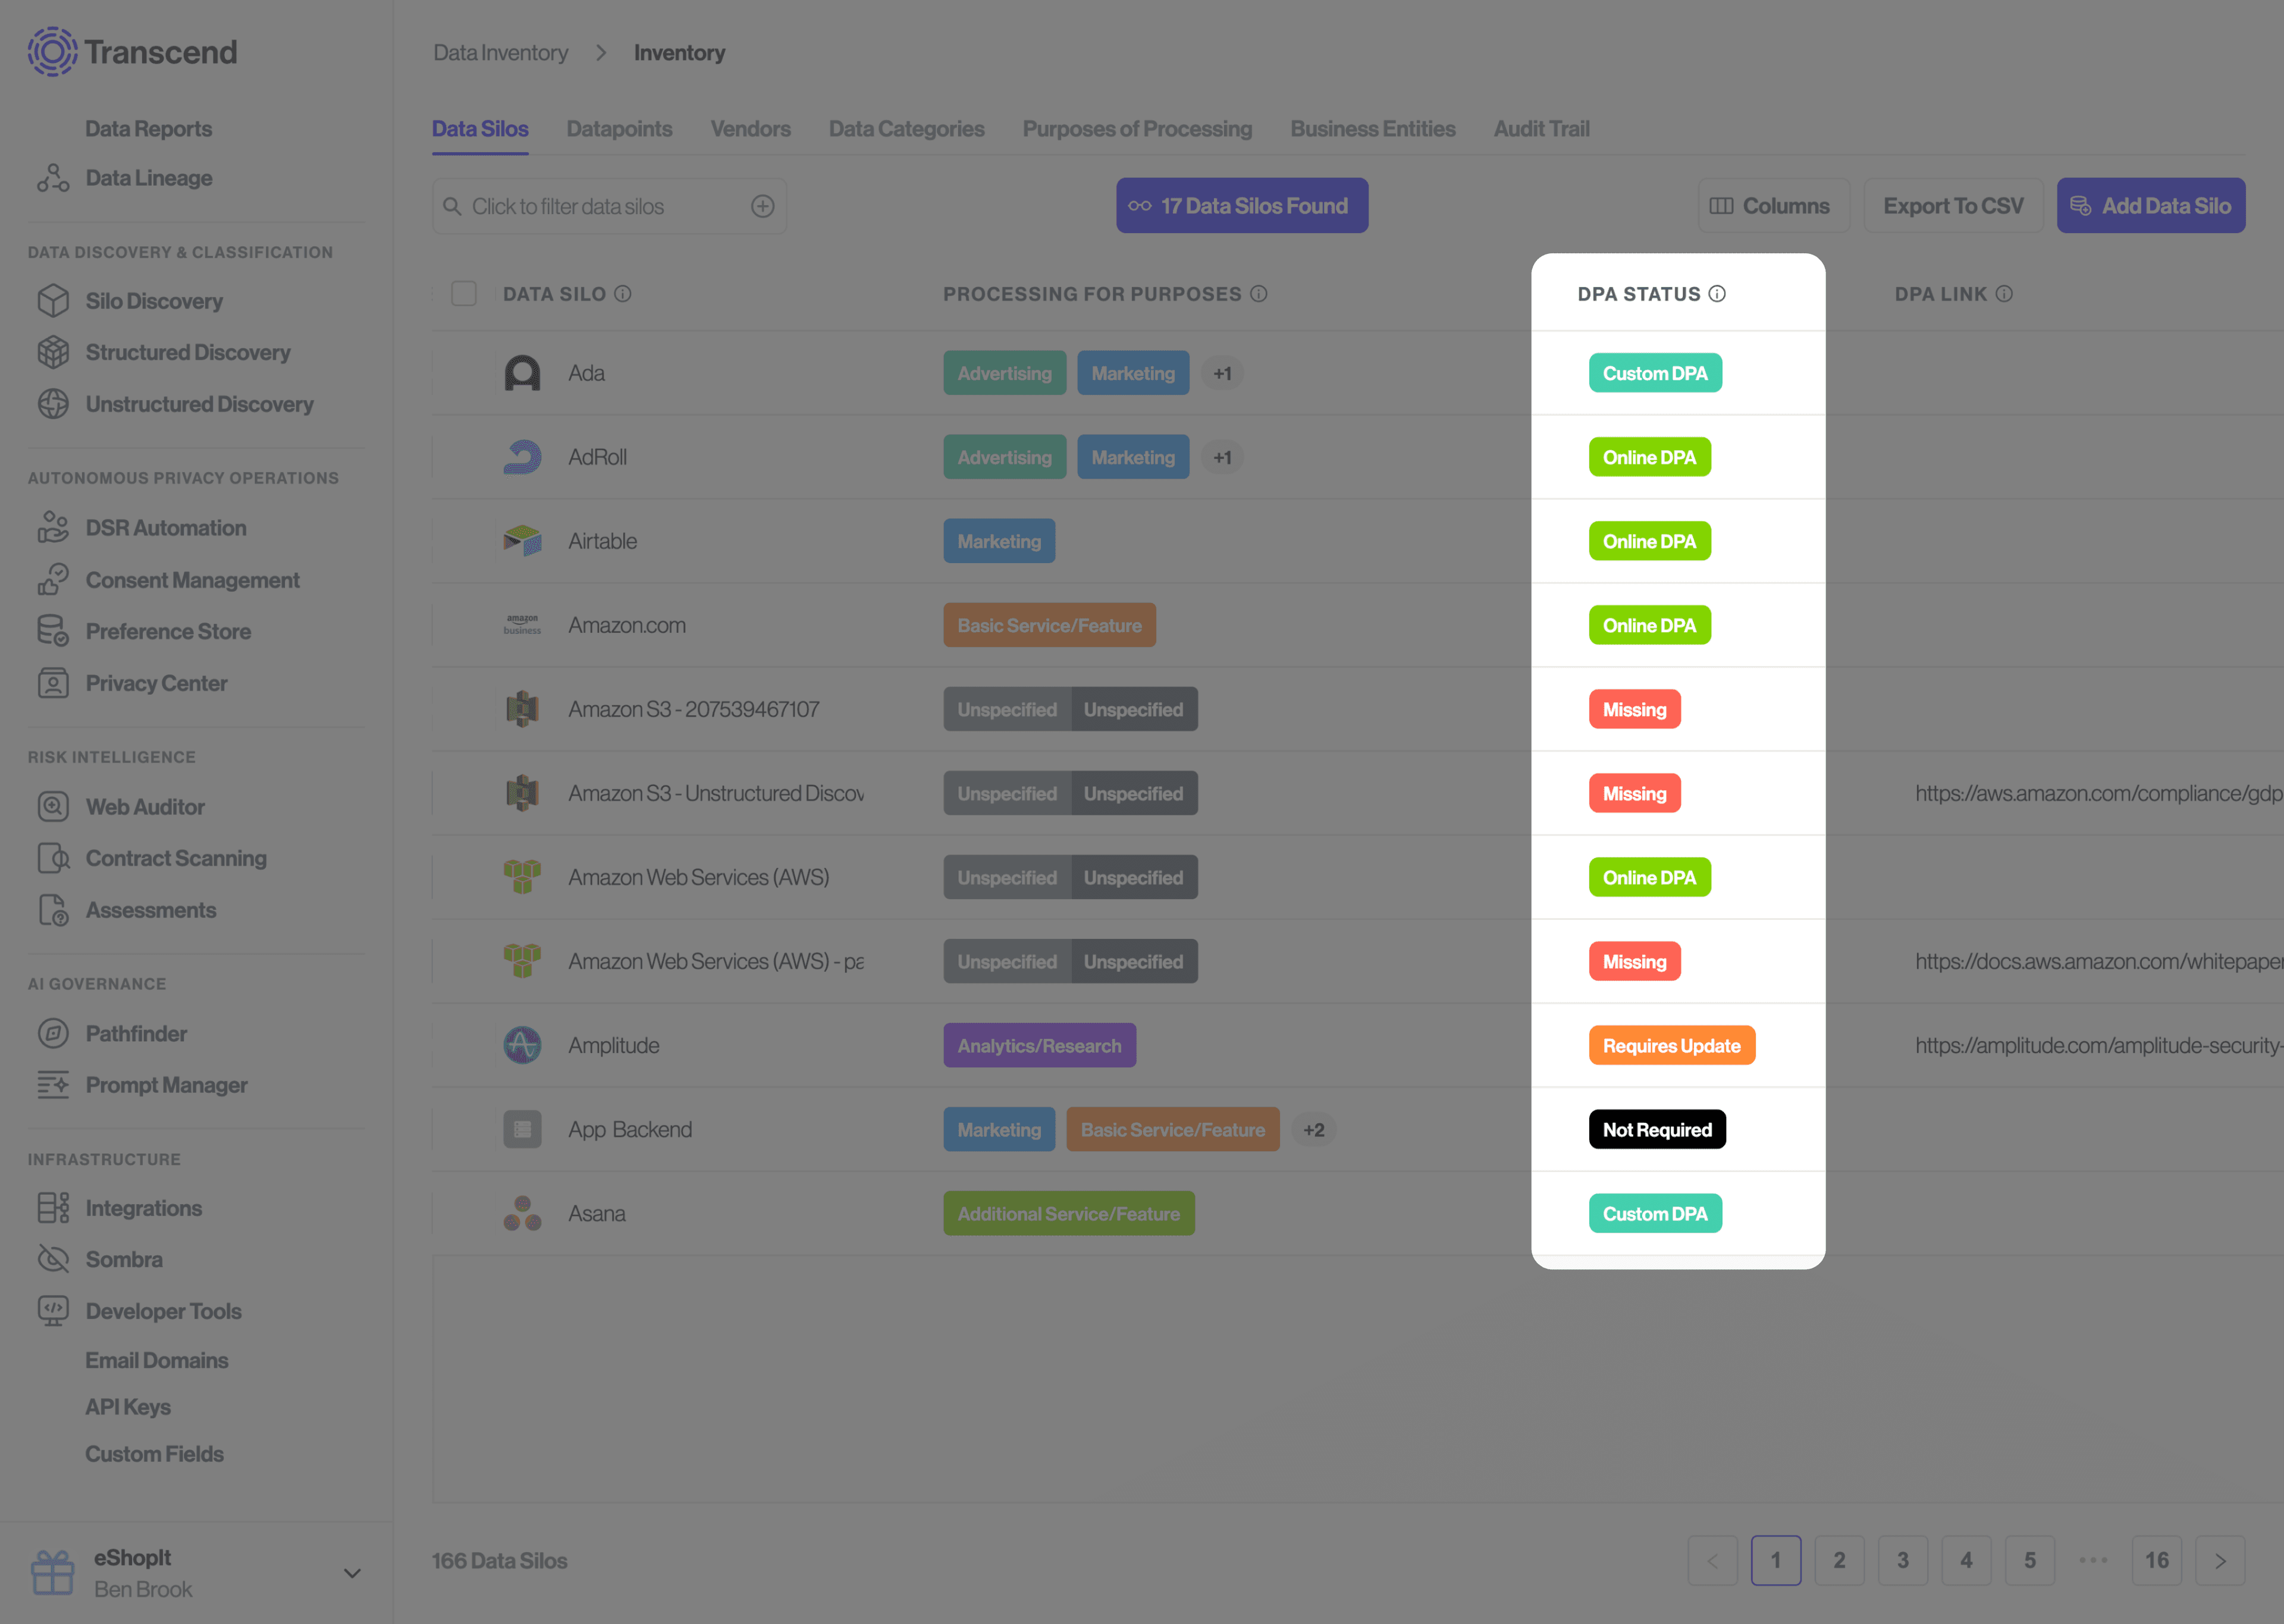Open Prompt Manager
Viewport: 2284px width, 1624px height.
[x=166, y=1085]
